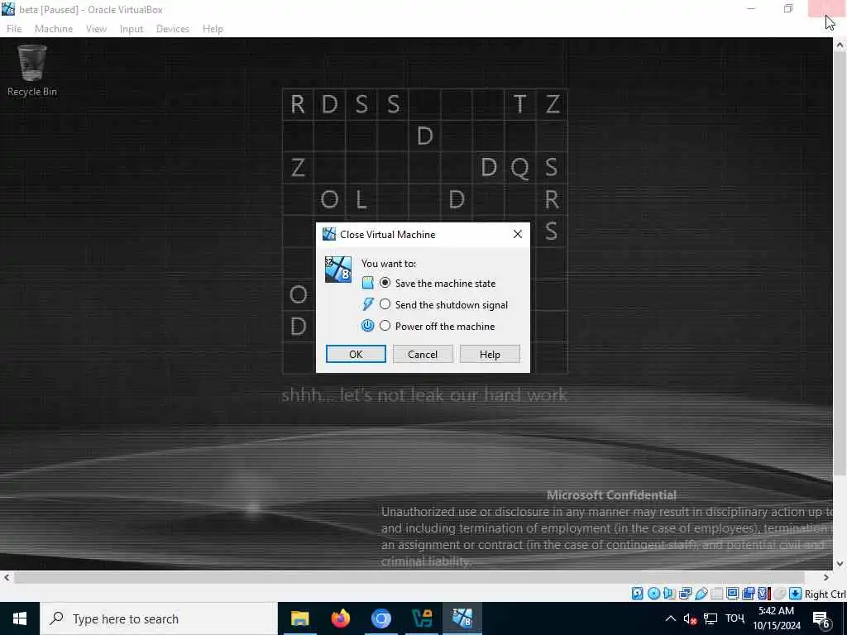Viewport: 847px width, 635px height.
Task: Click the lightning bolt shutdown signal icon
Action: point(367,304)
